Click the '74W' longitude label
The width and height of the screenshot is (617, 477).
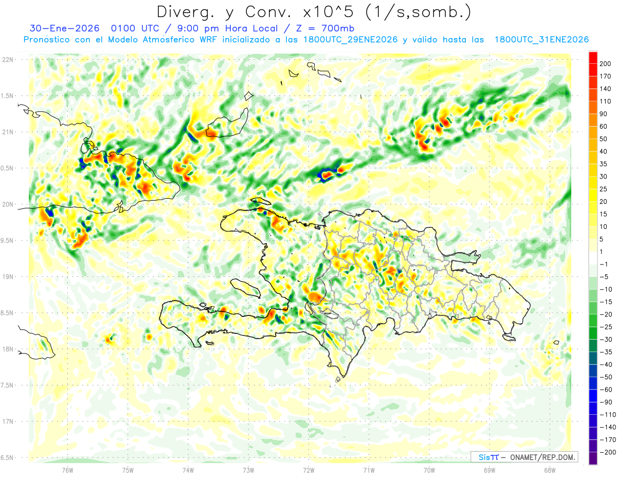[x=188, y=470]
